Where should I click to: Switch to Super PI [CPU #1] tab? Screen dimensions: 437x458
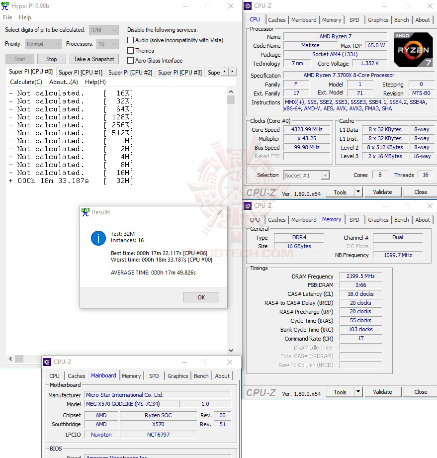point(81,73)
